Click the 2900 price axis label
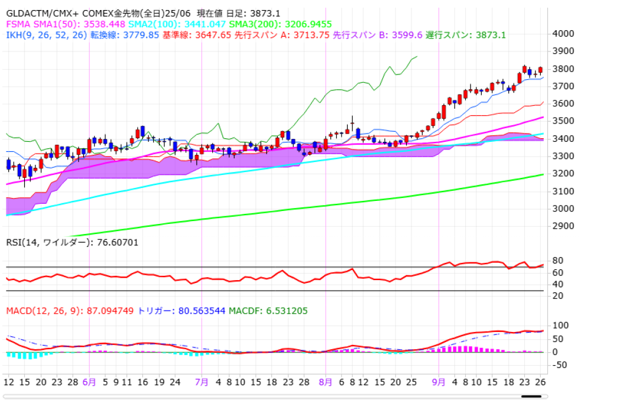Image resolution: width=636 pixels, height=413 pixels. [x=562, y=226]
